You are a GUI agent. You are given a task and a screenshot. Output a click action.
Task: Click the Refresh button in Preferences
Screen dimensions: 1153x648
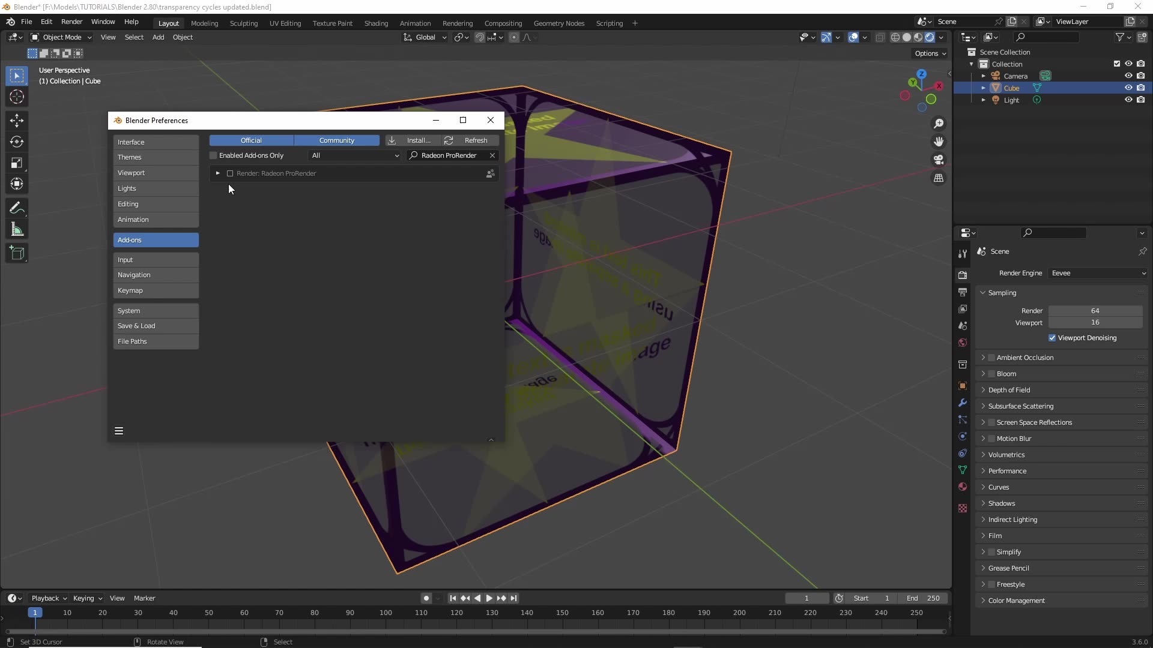coord(470,140)
